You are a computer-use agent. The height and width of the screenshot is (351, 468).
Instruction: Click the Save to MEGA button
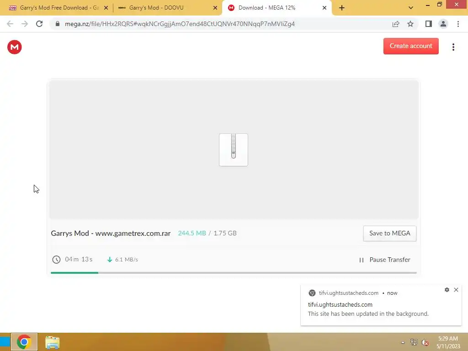point(390,234)
